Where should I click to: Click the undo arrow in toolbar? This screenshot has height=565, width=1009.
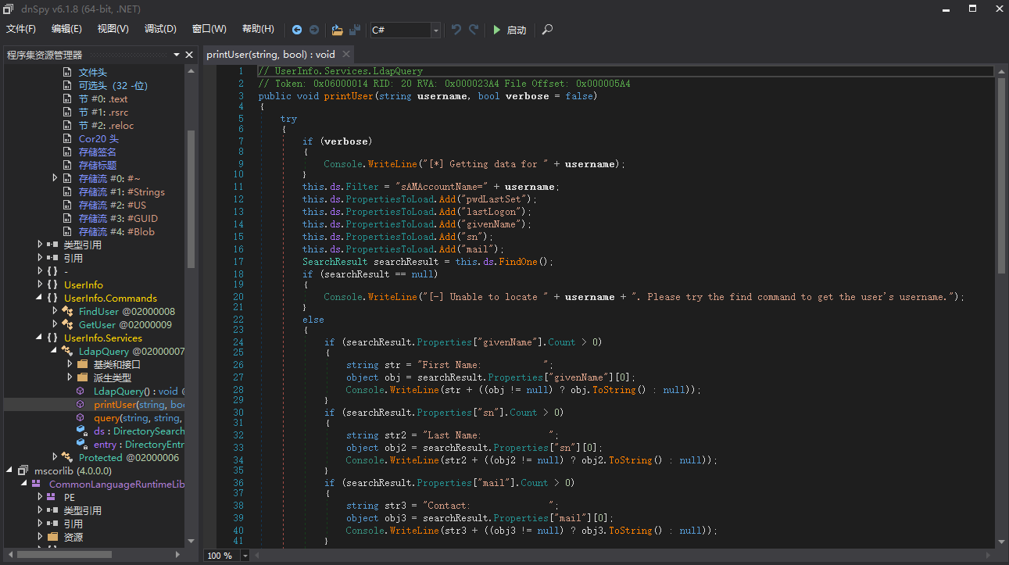tap(456, 30)
